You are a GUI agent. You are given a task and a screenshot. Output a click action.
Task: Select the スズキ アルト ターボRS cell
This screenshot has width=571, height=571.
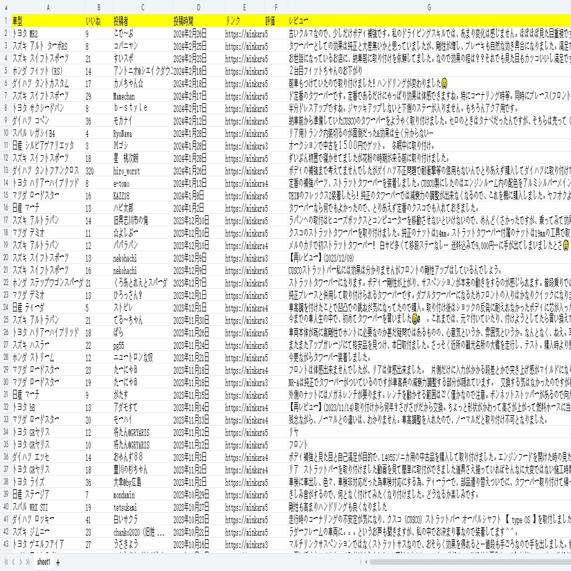48,46
